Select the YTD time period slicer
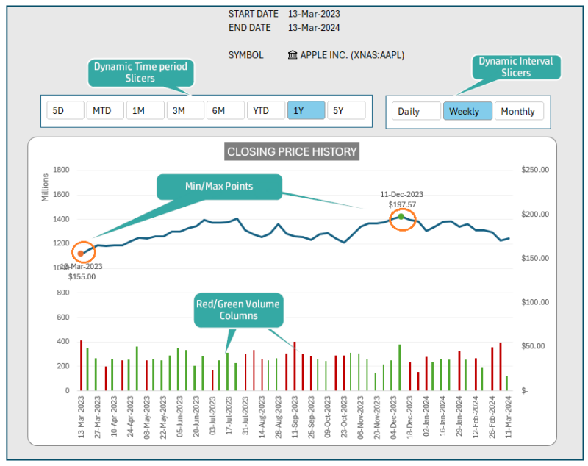 click(x=265, y=110)
